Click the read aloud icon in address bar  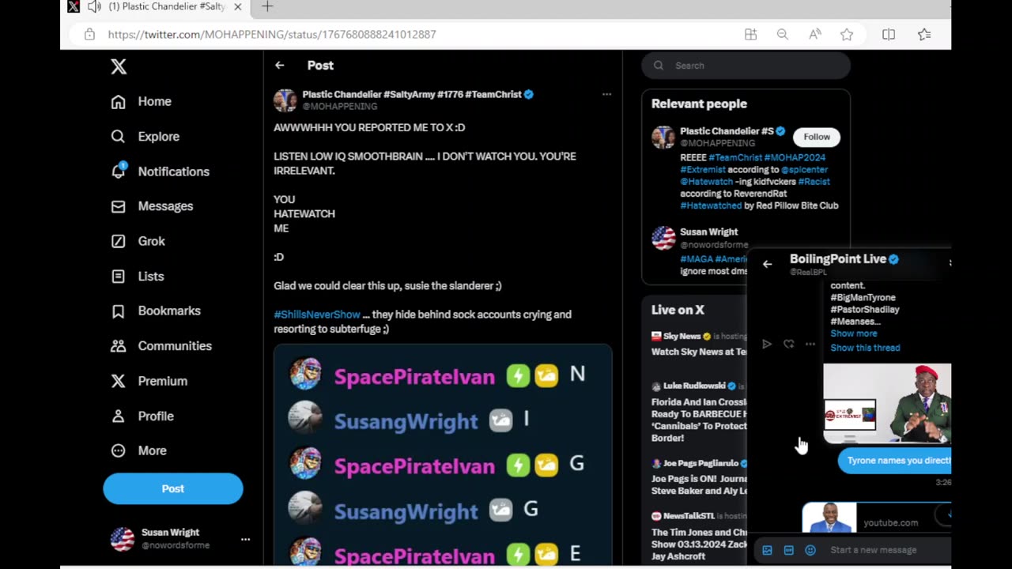(815, 34)
